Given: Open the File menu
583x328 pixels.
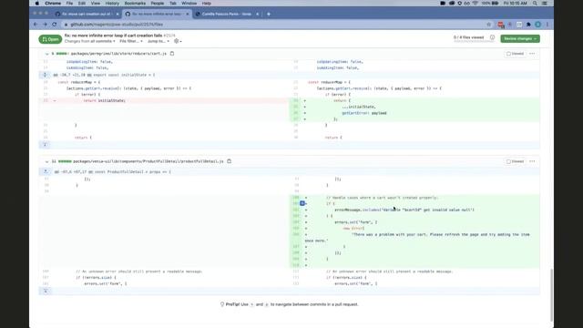Looking at the screenshot, I should tap(69, 4).
